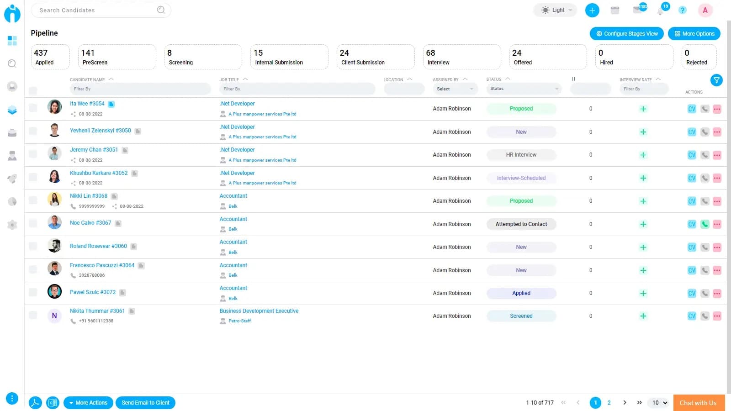Screen dimensions: 731x411
Task: Export list using the PDF icon
Action: pos(35,403)
